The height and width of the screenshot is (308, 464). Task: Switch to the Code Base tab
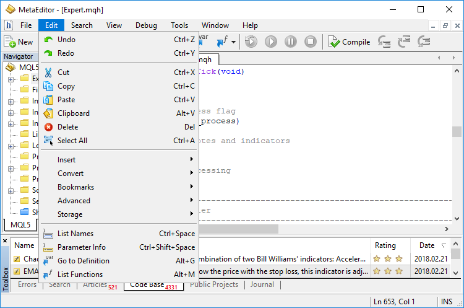click(x=153, y=285)
